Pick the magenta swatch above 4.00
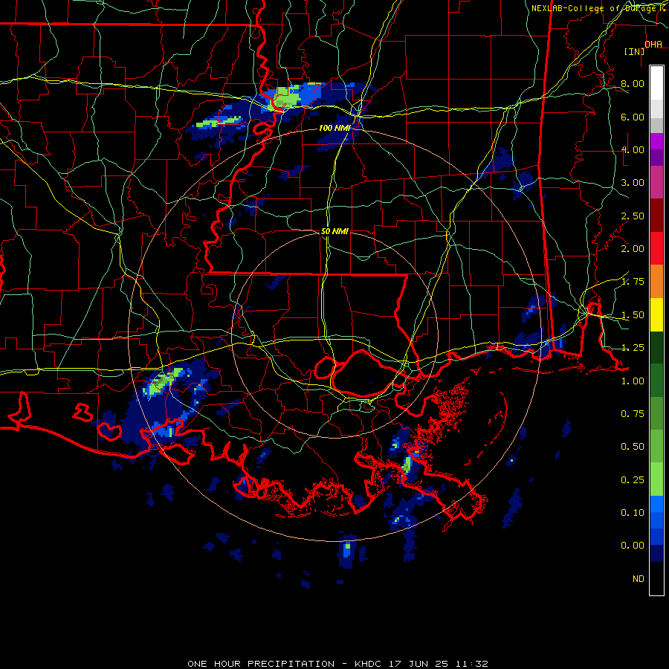The height and width of the screenshot is (669, 669). tap(656, 141)
